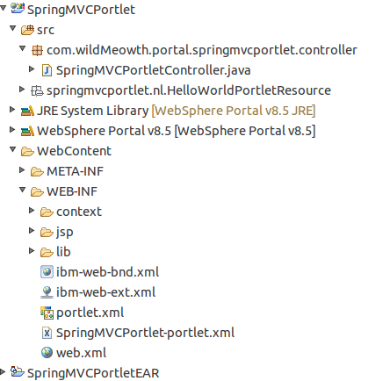Expand the META-INF folder node

(x=22, y=169)
